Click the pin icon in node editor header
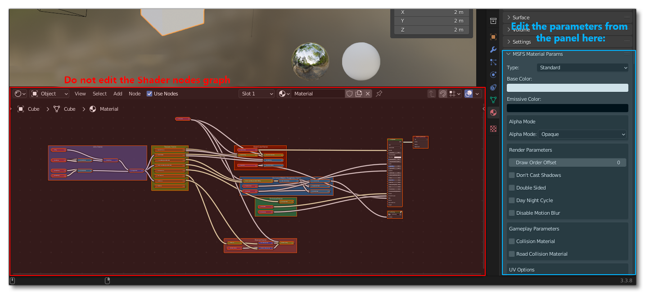This screenshot has height=294, width=645. tap(379, 94)
